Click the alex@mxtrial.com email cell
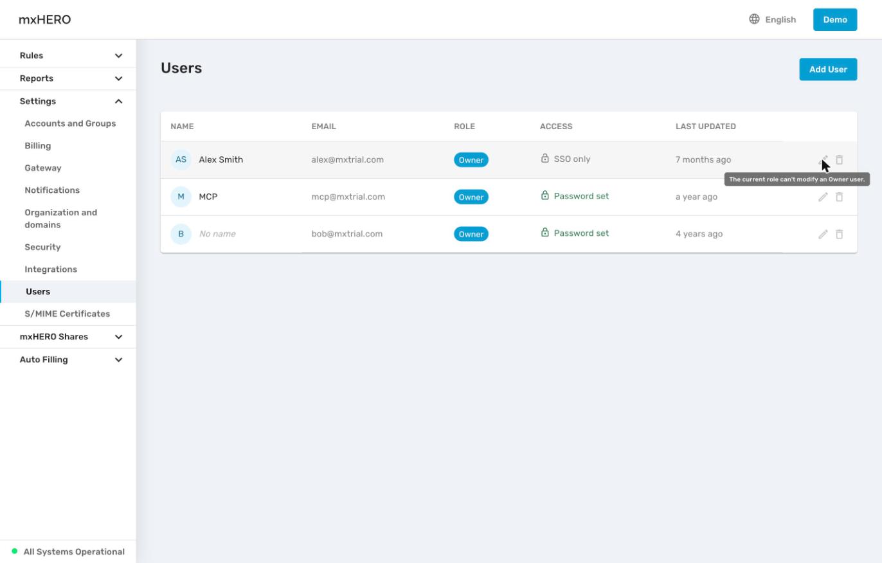This screenshot has width=882, height=563. tap(347, 160)
